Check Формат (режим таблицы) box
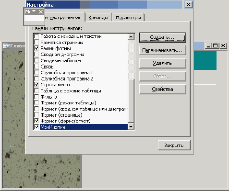Viewport: 229px width, 191px height. (x=36, y=102)
